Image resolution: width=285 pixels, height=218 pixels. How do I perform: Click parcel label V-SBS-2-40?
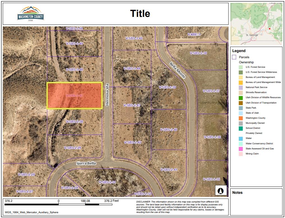(168, 130)
